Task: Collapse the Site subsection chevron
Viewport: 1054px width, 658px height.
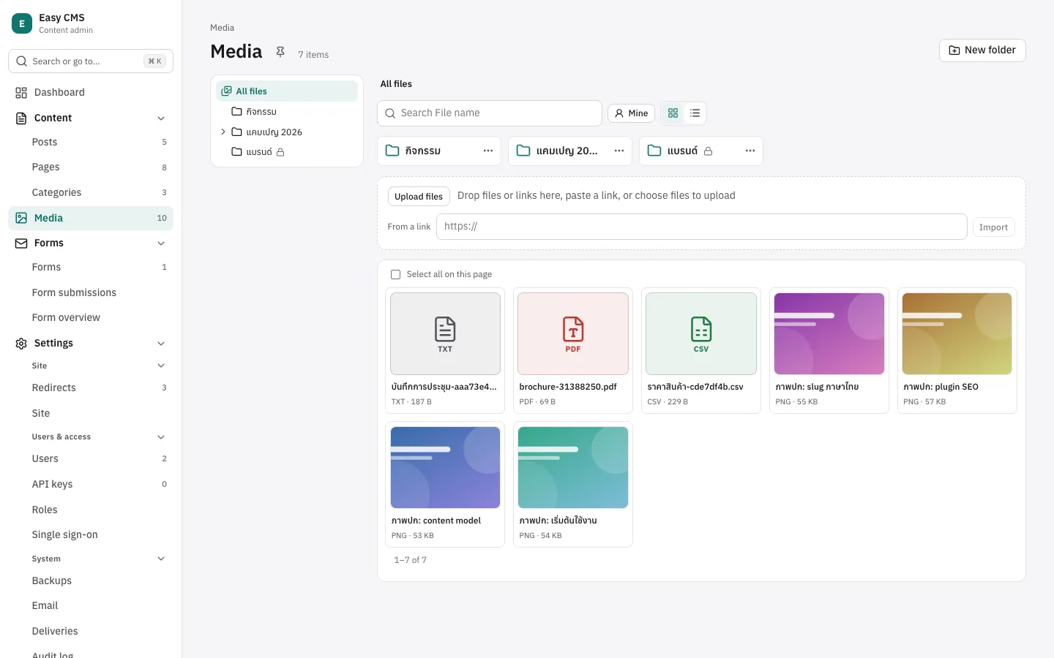Action: [x=161, y=366]
